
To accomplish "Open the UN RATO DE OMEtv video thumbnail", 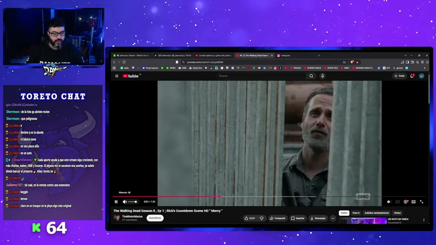I will point(362,221).
